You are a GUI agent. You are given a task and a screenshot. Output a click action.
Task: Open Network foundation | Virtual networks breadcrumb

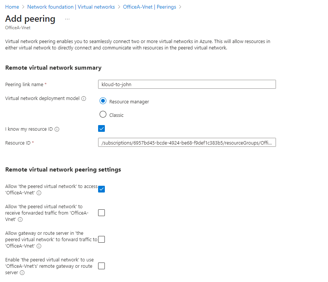[x=71, y=7]
